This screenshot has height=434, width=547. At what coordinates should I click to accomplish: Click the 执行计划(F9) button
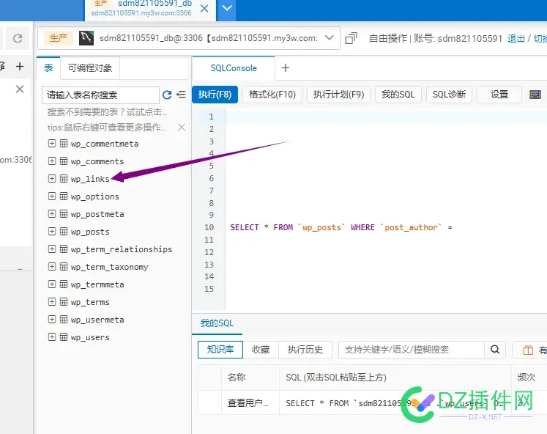click(x=338, y=95)
